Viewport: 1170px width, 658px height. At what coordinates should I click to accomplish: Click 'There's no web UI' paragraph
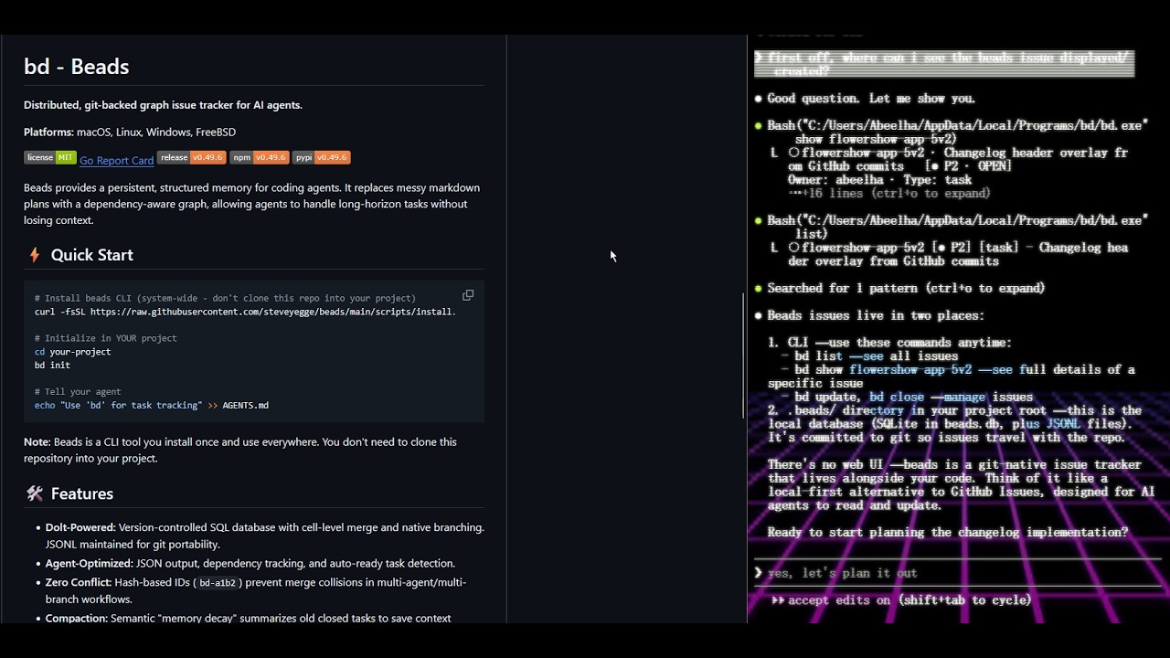(x=960, y=484)
